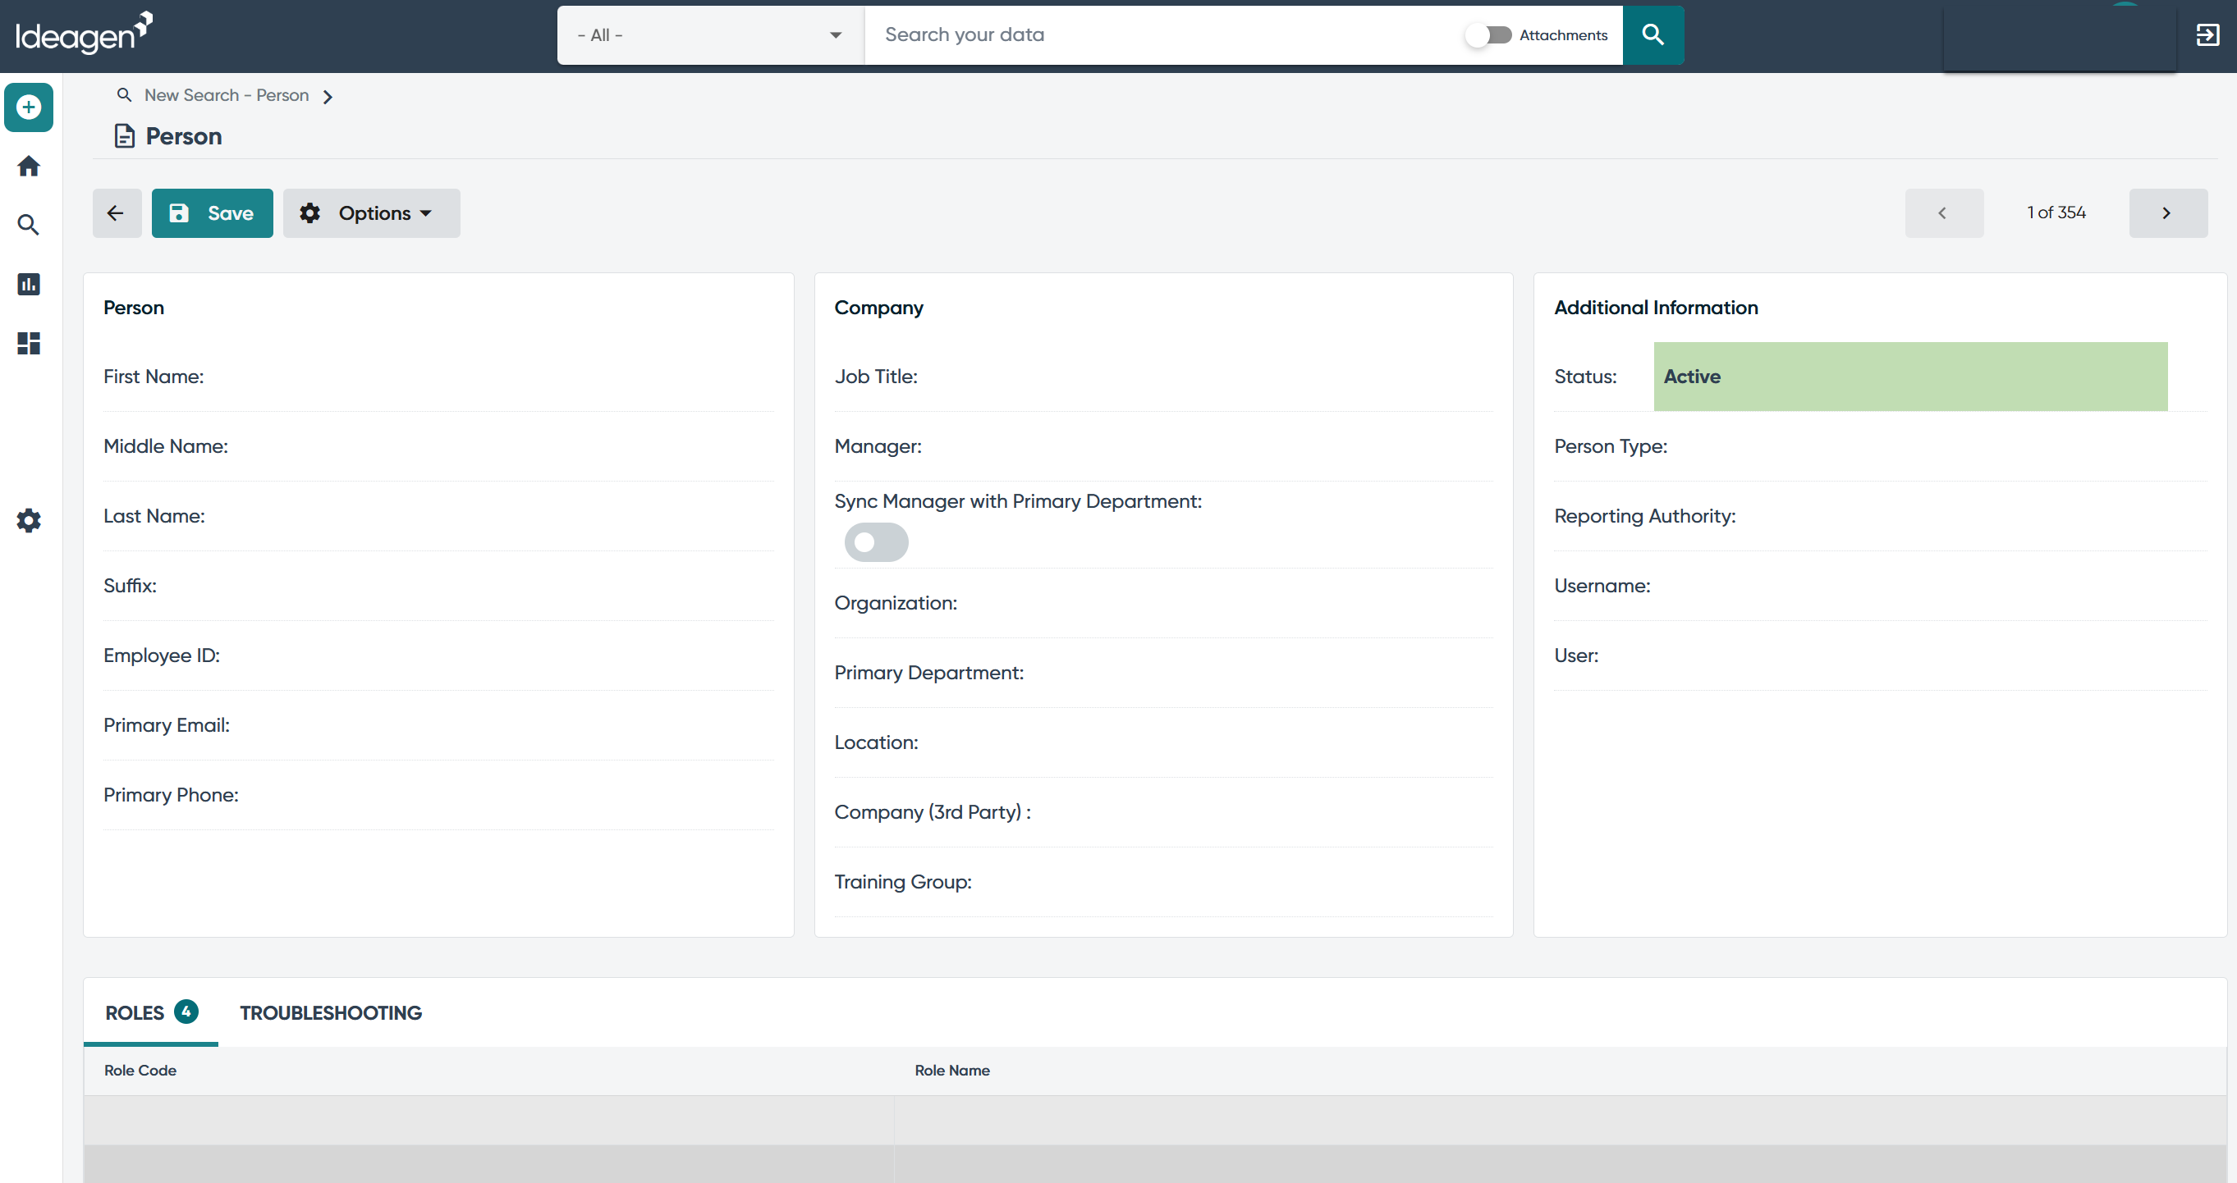This screenshot has height=1183, width=2237.
Task: Open the reports chart icon in sidebar
Action: [29, 284]
